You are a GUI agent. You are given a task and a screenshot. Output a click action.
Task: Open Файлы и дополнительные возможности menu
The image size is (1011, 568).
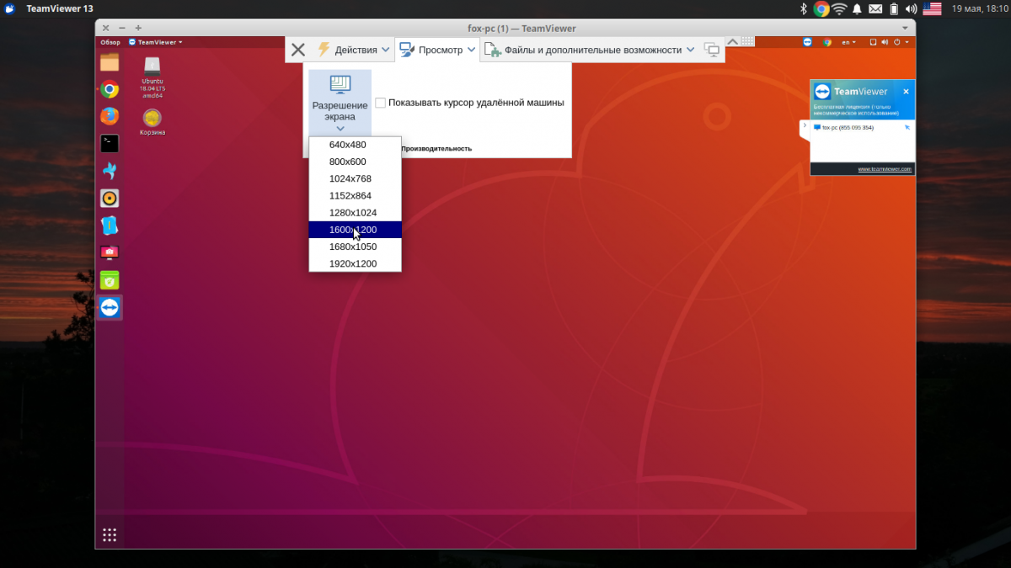coord(589,50)
